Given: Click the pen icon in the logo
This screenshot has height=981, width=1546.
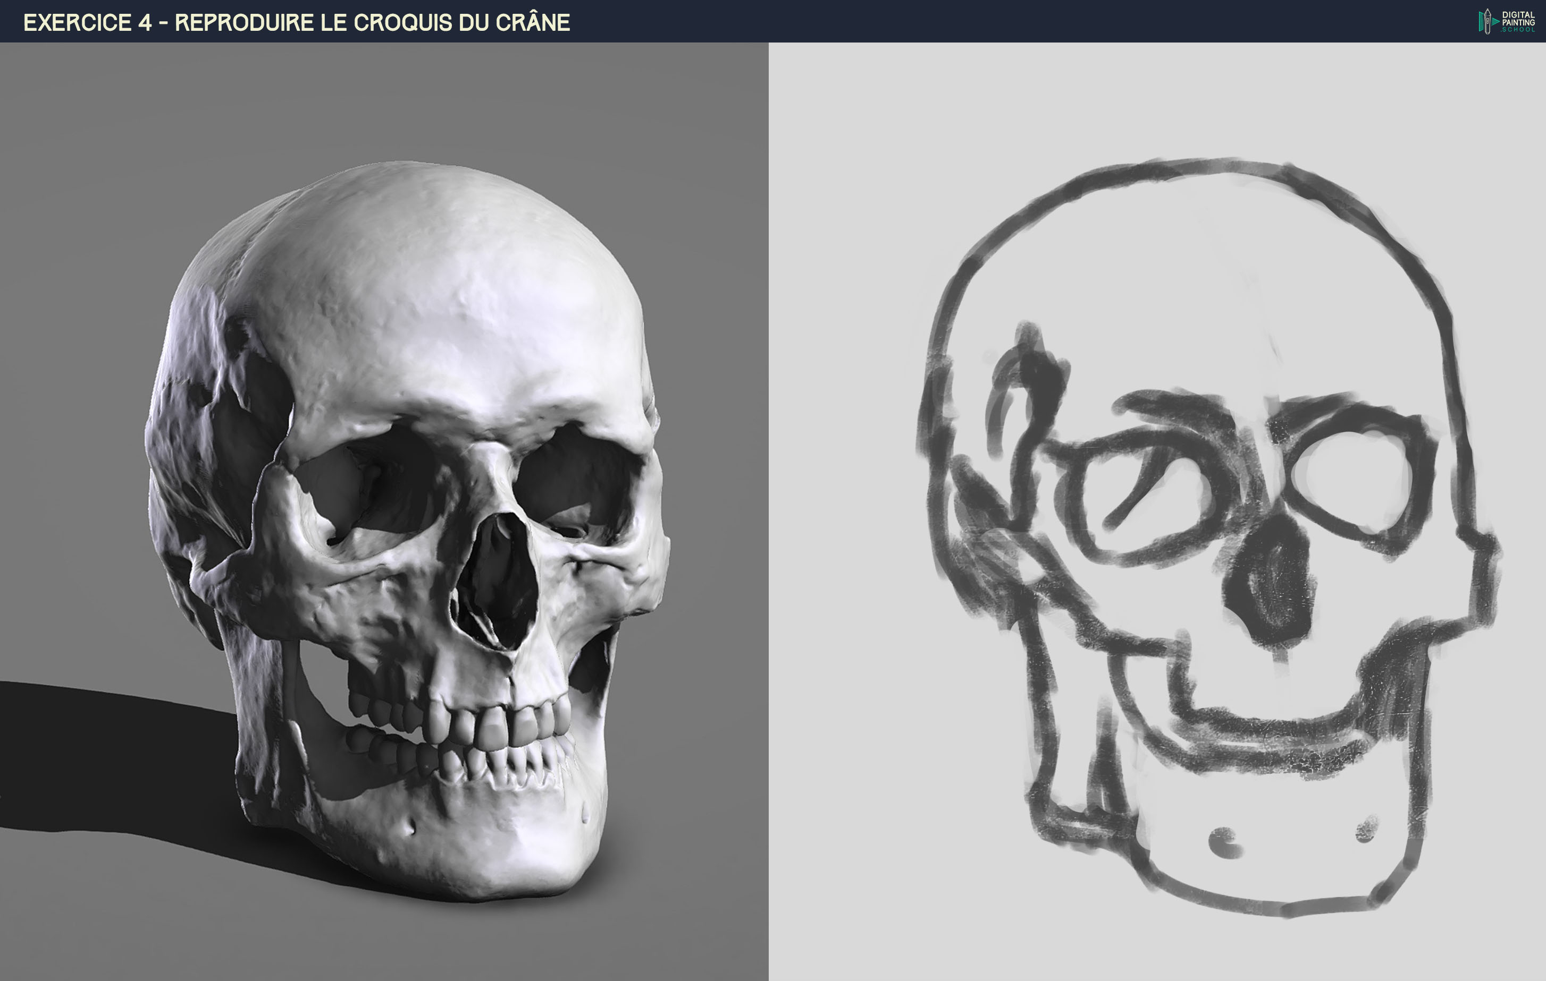Looking at the screenshot, I should (1487, 22).
